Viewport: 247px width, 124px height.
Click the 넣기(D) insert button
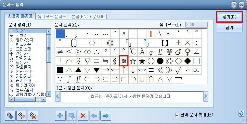229,17
